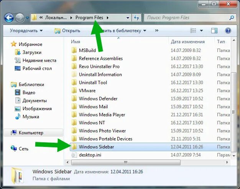
Task: Open Загрузки in favorites
Action: [32, 52]
